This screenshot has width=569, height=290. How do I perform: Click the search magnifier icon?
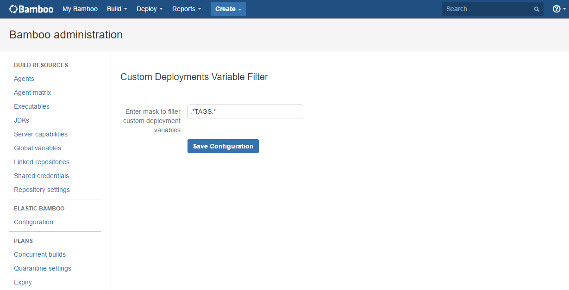pyautogui.click(x=536, y=9)
